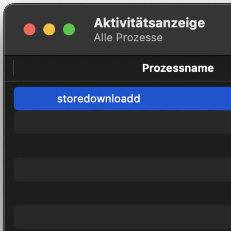
Task: Click the Aktivitätsanzeige window title
Action: click(149, 23)
